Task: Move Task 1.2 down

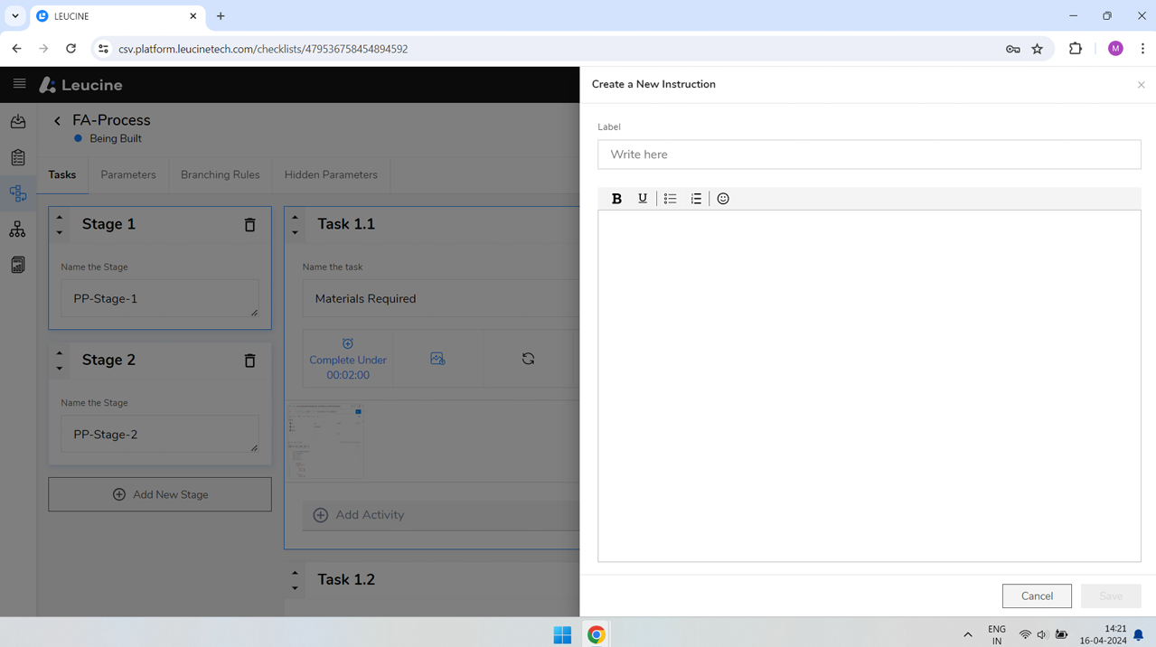Action: coord(295,588)
